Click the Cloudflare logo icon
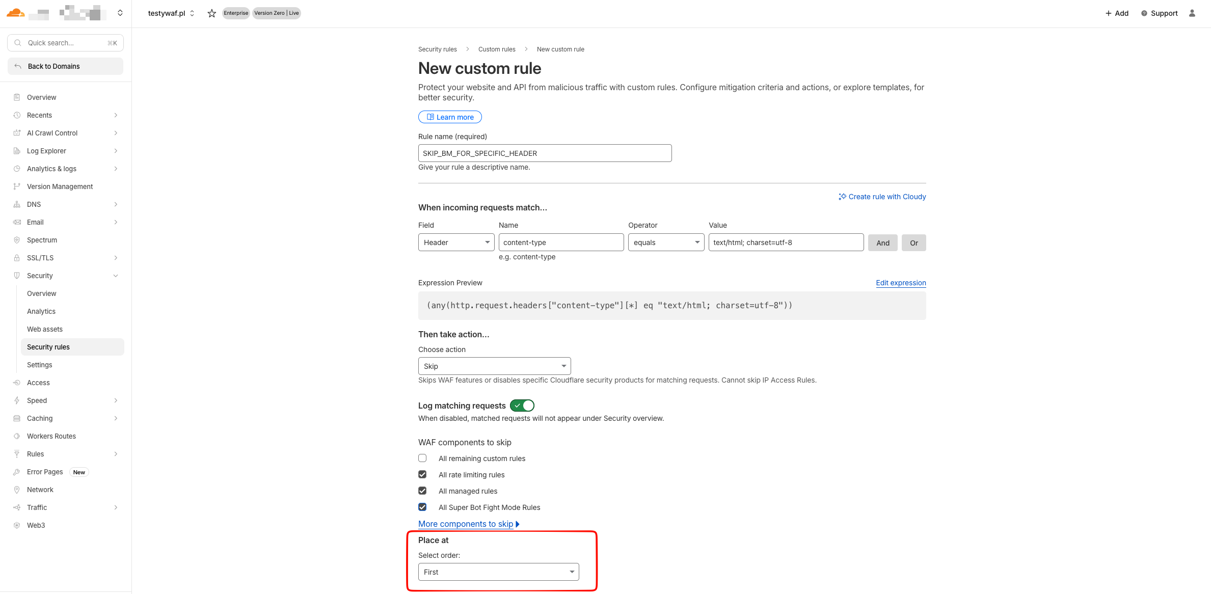This screenshot has width=1211, height=594. tap(15, 13)
